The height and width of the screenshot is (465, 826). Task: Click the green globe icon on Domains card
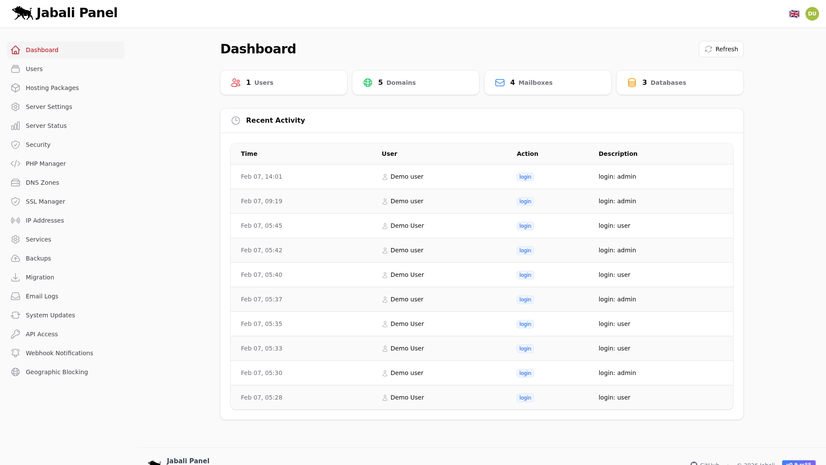click(x=368, y=82)
